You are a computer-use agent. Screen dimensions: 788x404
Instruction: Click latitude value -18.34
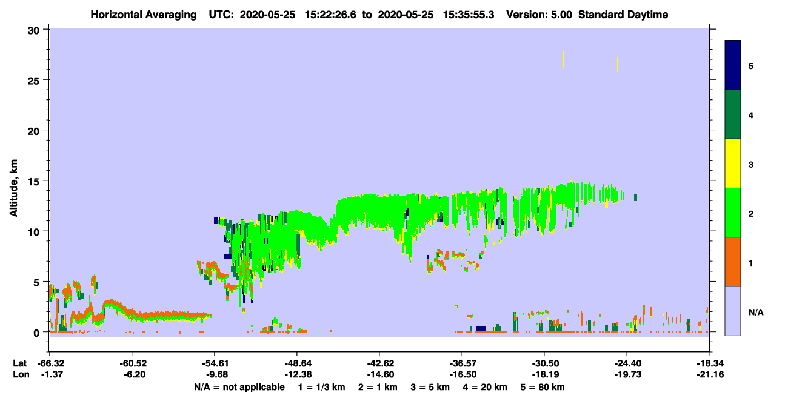pos(709,363)
